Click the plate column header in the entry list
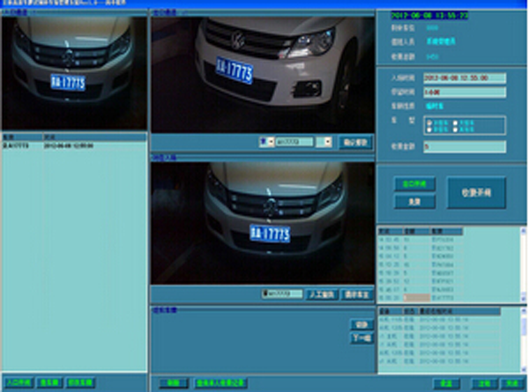 22,137
